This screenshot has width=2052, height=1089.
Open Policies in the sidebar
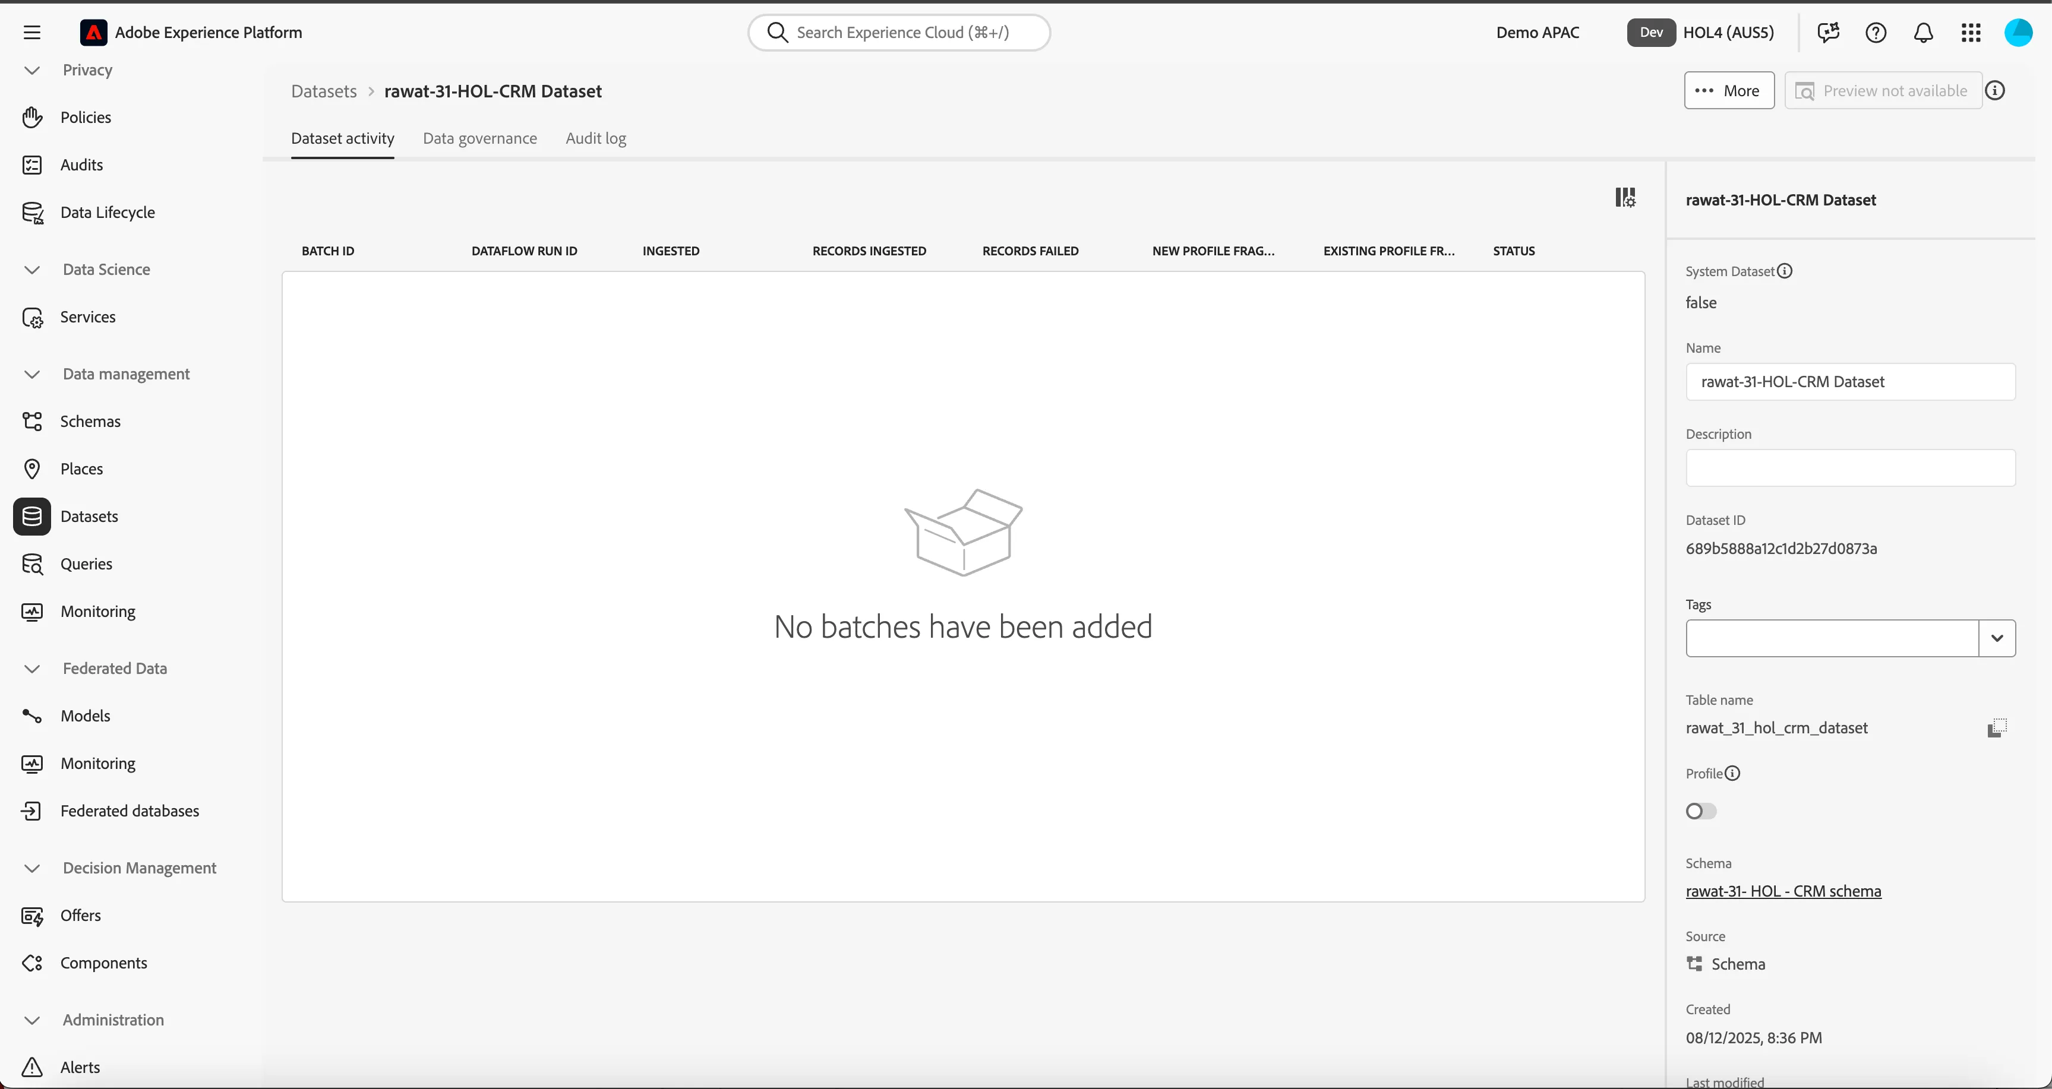click(x=85, y=117)
